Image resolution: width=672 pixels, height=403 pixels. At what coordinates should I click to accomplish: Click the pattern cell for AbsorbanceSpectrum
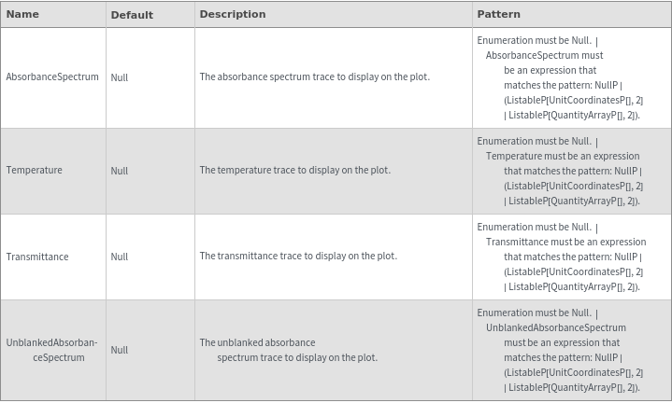(561, 77)
